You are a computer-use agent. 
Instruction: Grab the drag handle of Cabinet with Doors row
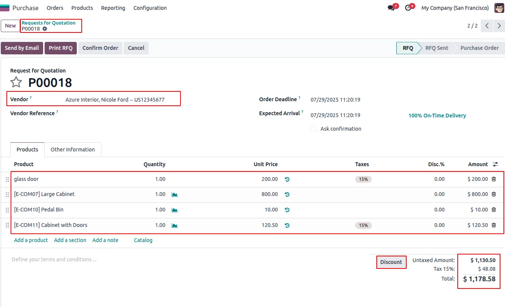click(x=7, y=225)
